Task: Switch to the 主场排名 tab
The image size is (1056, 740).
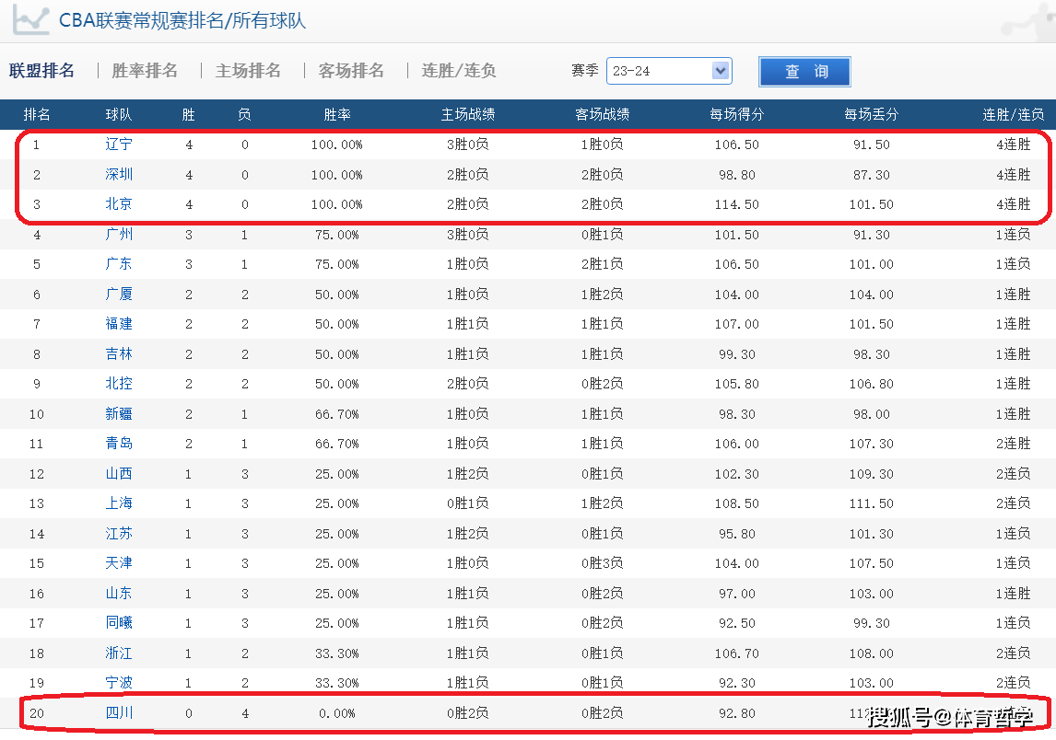Action: [x=248, y=71]
